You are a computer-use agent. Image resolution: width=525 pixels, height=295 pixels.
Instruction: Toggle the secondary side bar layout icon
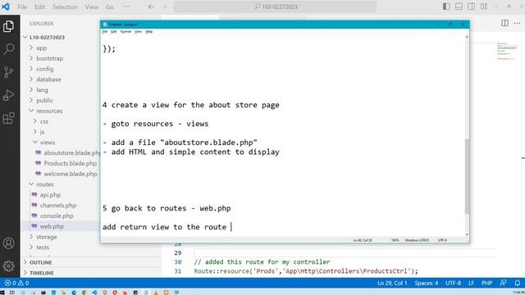point(471,7)
